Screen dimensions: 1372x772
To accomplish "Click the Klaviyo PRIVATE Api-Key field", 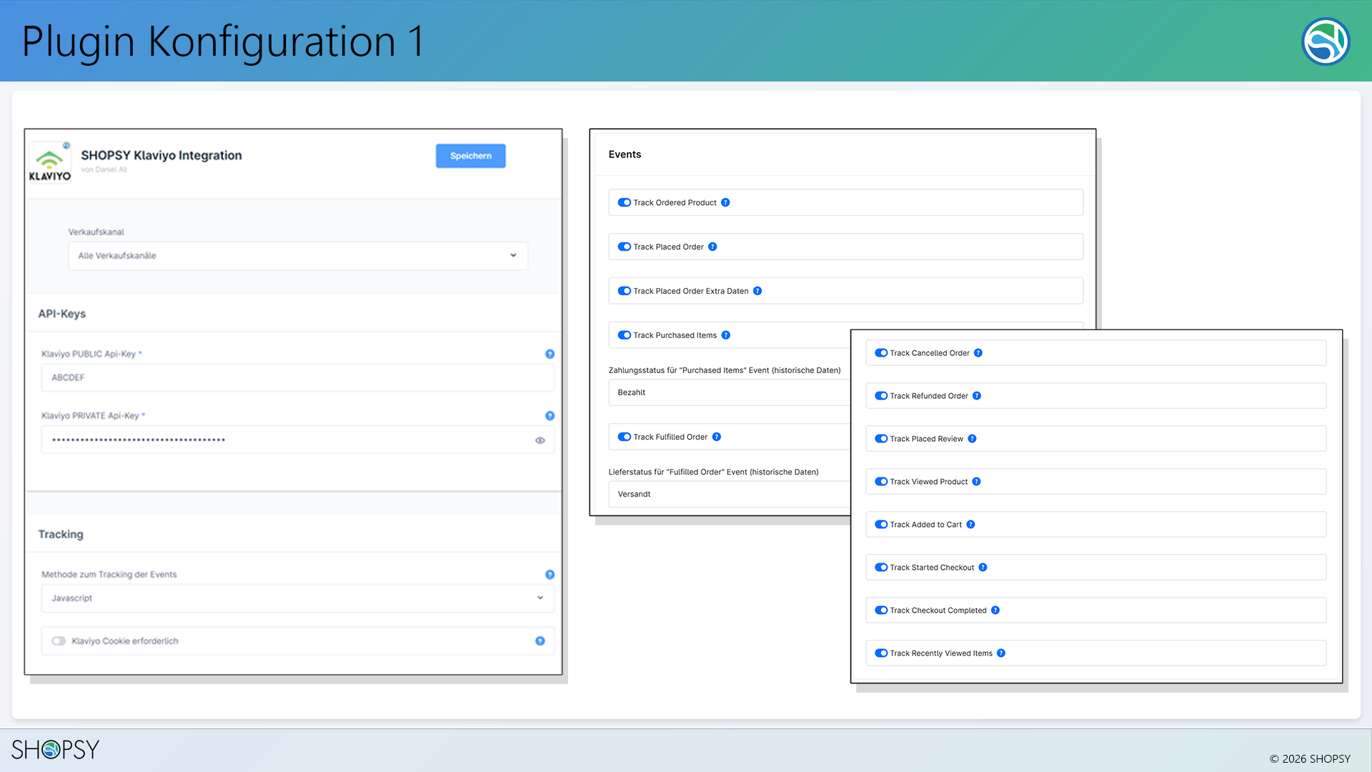I will point(298,440).
